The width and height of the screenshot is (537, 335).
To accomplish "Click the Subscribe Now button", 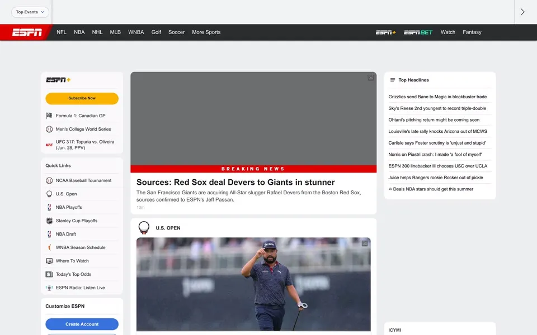I will pyautogui.click(x=82, y=98).
